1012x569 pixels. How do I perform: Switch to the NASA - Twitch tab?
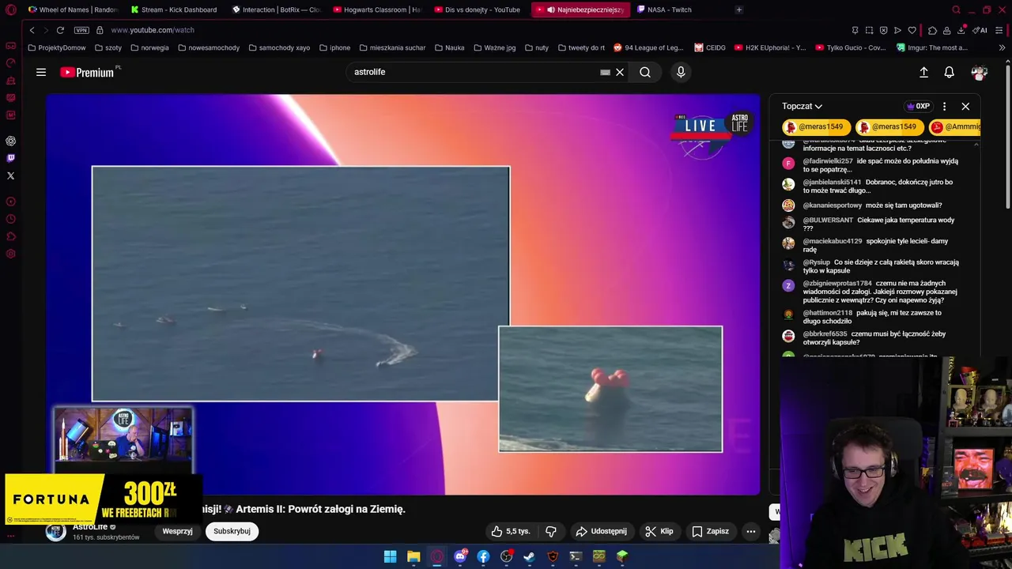pos(664,9)
